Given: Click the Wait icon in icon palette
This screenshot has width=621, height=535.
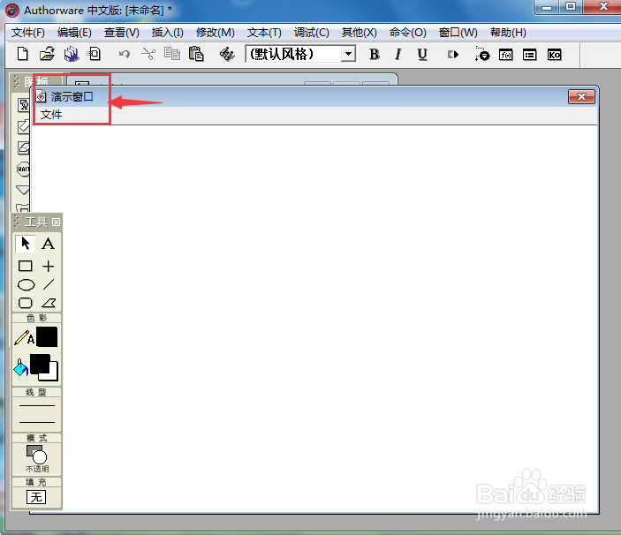Looking at the screenshot, I should pyautogui.click(x=23, y=169).
